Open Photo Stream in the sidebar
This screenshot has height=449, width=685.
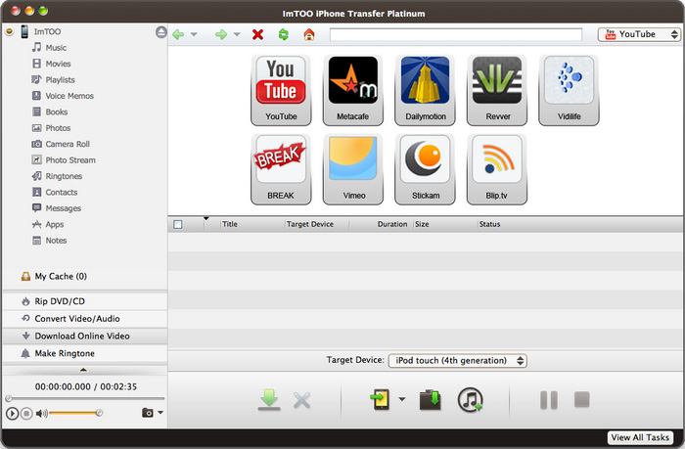coord(70,160)
